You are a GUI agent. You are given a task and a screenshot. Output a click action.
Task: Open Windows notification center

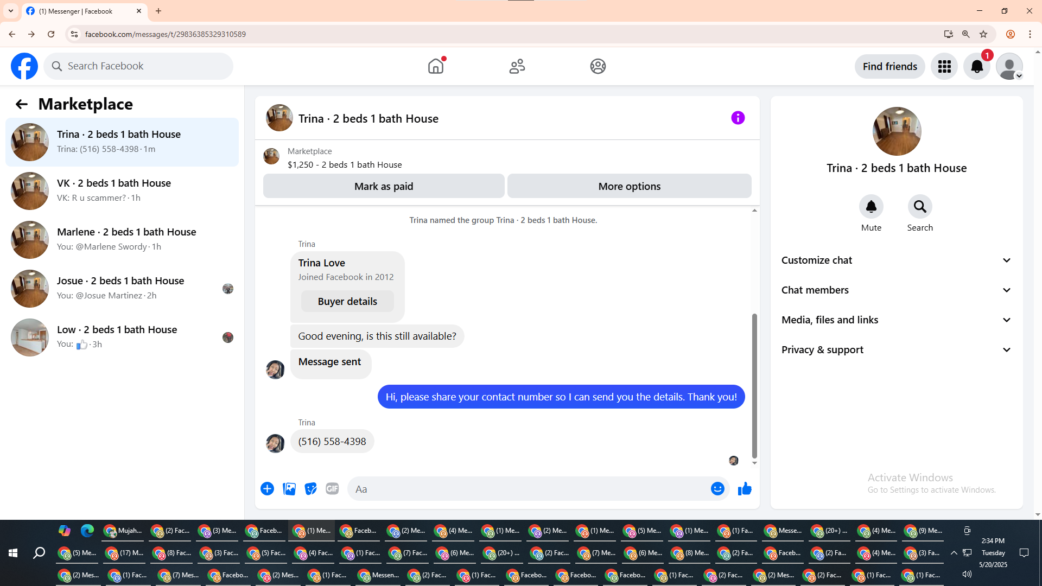pyautogui.click(x=1024, y=553)
